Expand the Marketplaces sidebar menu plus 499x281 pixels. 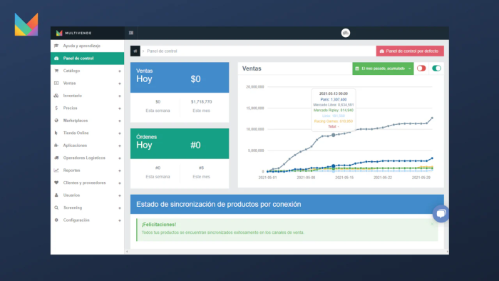click(120, 121)
